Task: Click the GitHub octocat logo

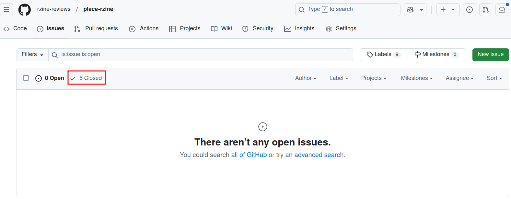Action: tap(25, 10)
